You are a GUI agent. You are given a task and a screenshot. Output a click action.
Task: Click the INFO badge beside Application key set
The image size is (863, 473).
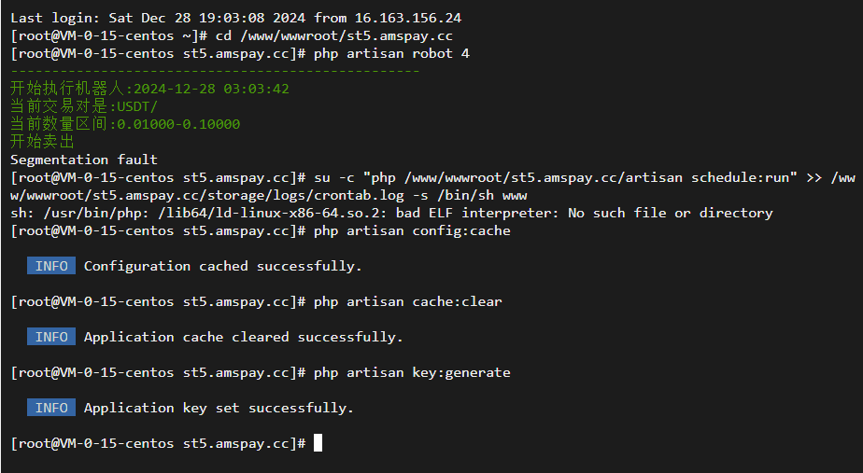(x=51, y=408)
